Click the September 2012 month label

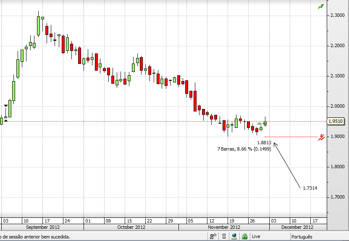(43, 227)
